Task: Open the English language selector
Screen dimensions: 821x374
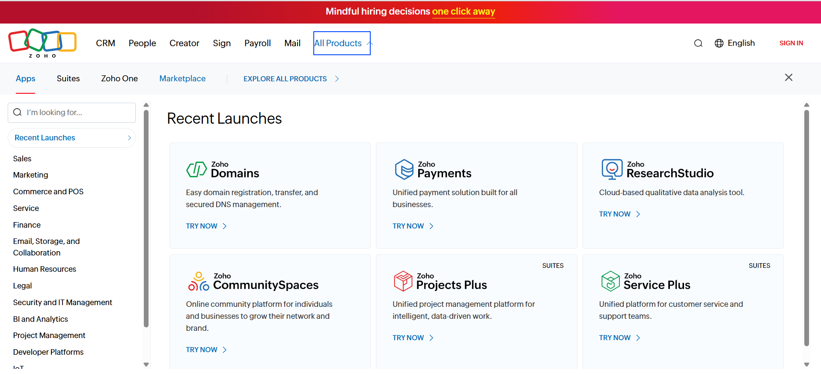Action: pos(735,43)
